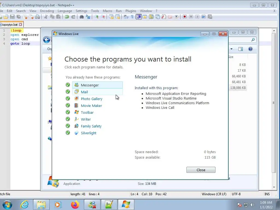Screen dimensions: 280x210
Task: Toggle INS mode in the status bar
Action: pyautogui.click(x=267, y=194)
